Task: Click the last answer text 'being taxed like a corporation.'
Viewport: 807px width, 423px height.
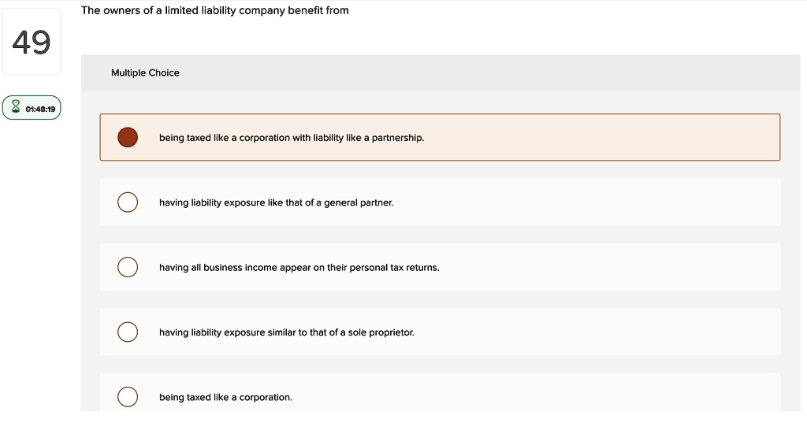Action: [x=225, y=397]
